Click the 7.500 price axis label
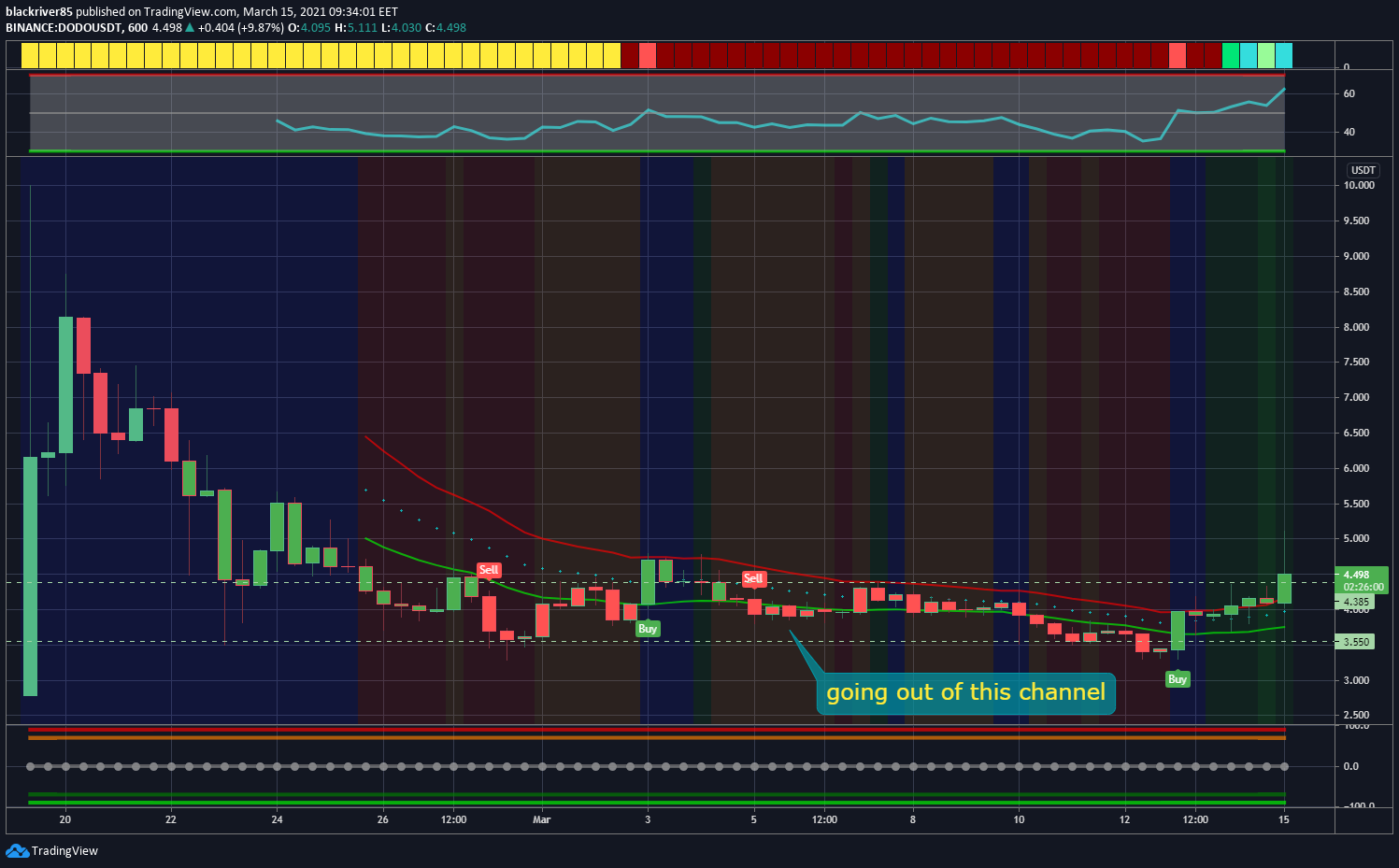1399x868 pixels. pos(1357,362)
